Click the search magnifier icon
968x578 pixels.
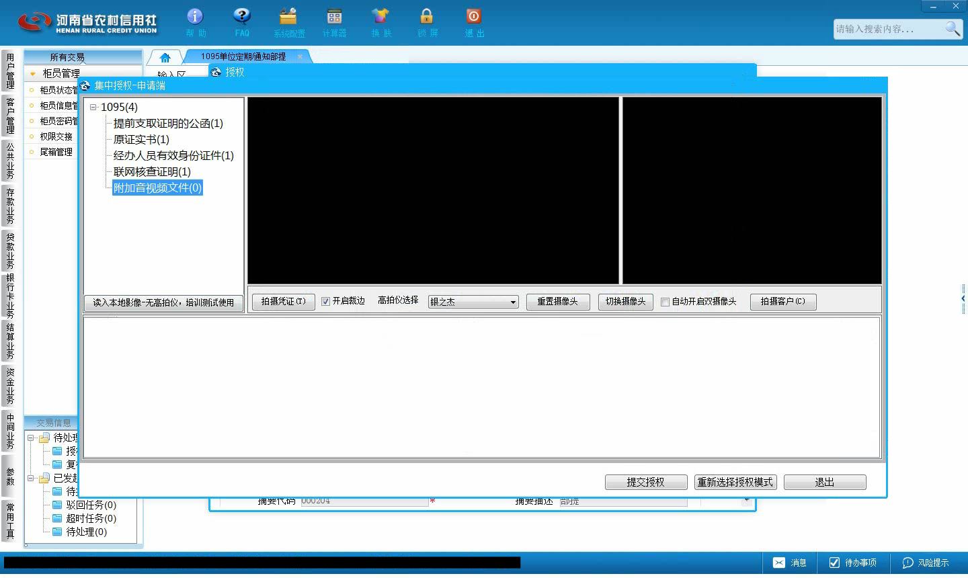(952, 28)
